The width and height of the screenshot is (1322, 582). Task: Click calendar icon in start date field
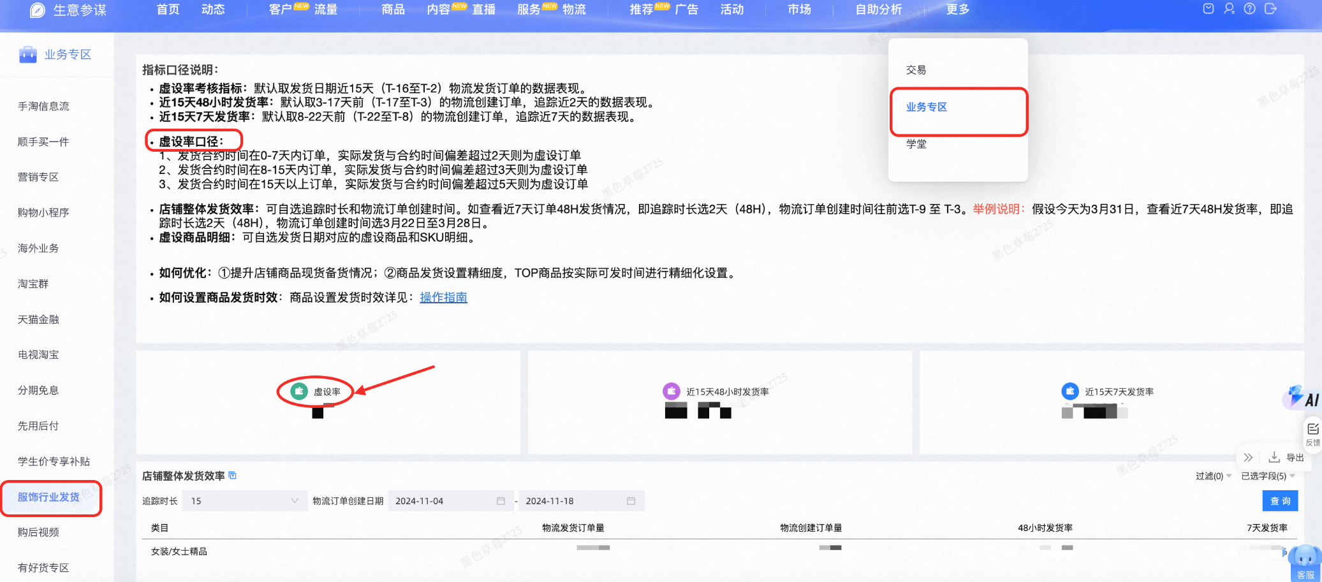pos(501,501)
